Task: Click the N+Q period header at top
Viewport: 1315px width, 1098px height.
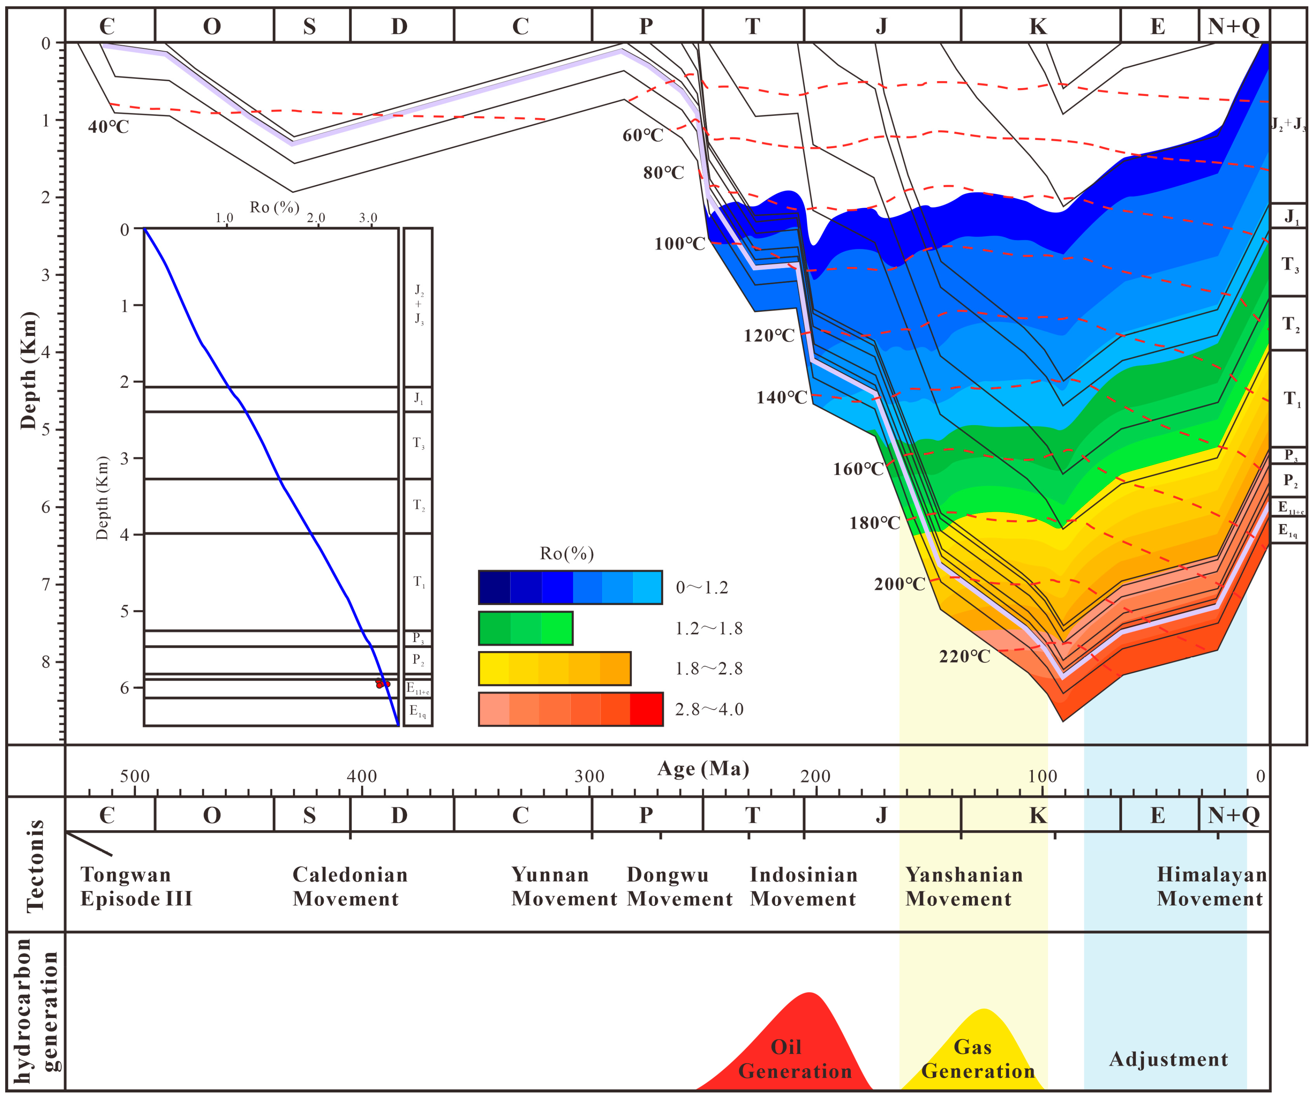Action: [1234, 26]
